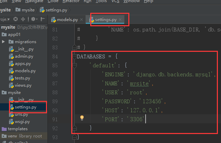Click settings.py in breadcrumb bar
This screenshot has height=143, width=221.
tap(53, 10)
